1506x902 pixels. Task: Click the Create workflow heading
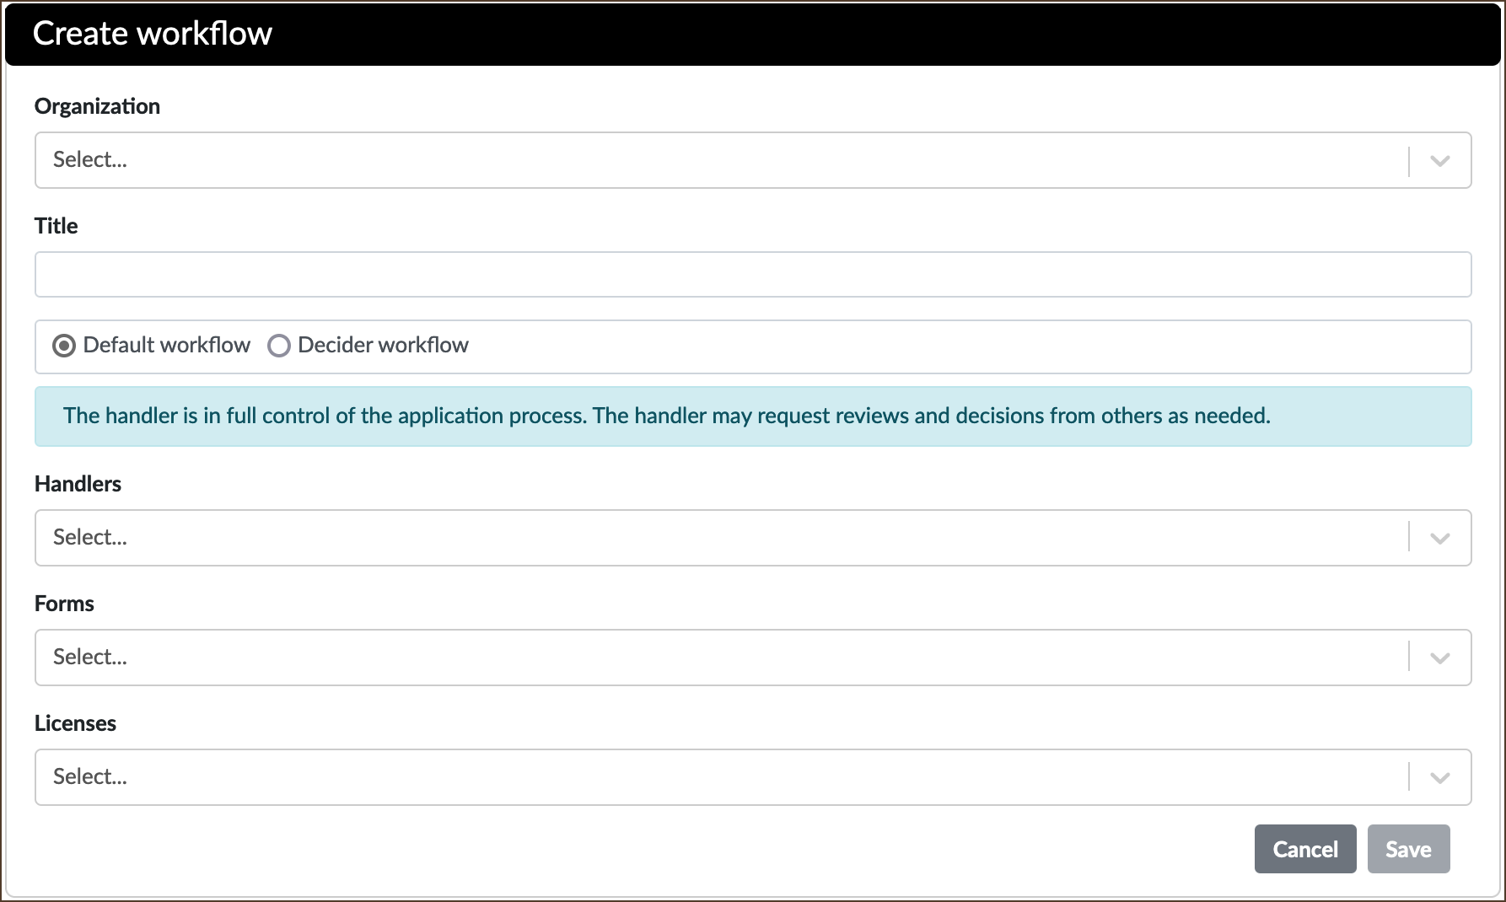153,33
